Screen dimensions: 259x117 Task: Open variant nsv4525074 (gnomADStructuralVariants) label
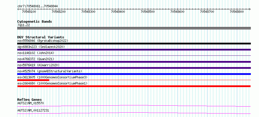tap(50, 71)
